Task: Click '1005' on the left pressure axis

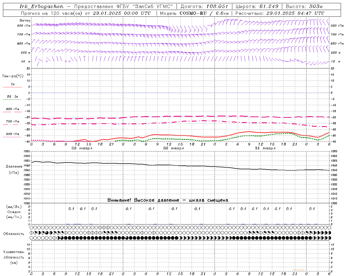Action: tap(27, 203)
